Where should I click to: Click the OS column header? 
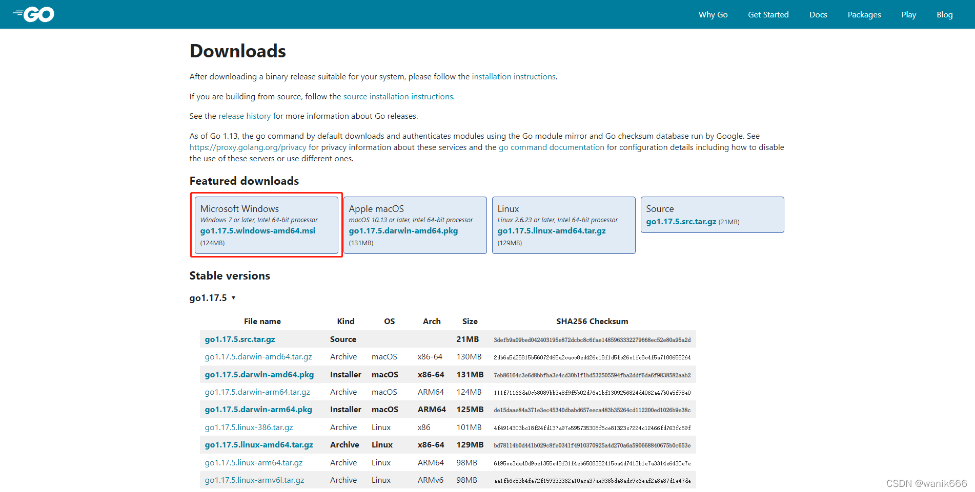click(390, 322)
